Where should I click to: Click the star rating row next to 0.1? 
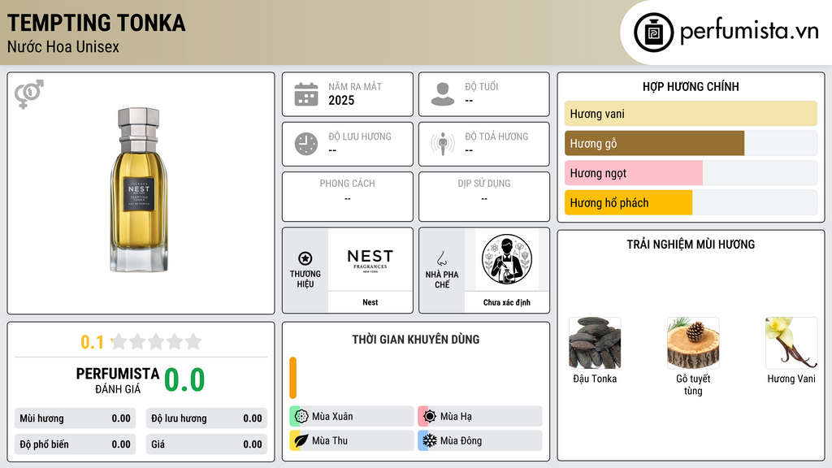[x=156, y=341]
